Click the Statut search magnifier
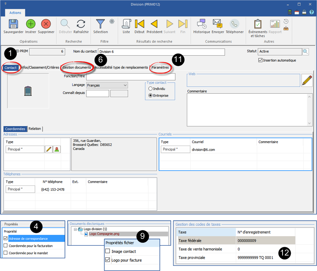Image resolution: width=317 pixels, height=271 pixels. click(x=305, y=52)
